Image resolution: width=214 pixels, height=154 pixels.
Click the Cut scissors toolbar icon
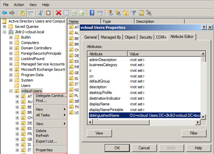point(41,13)
